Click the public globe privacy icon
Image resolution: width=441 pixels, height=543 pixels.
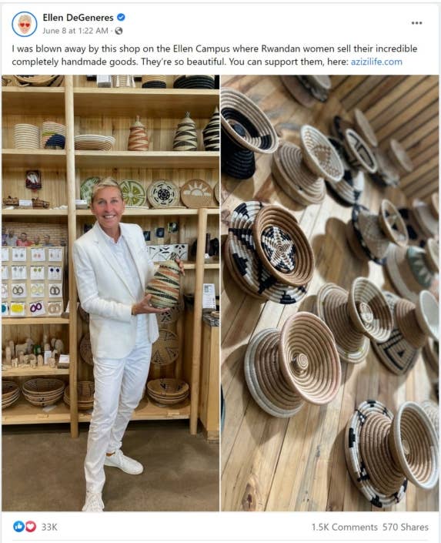(x=119, y=31)
